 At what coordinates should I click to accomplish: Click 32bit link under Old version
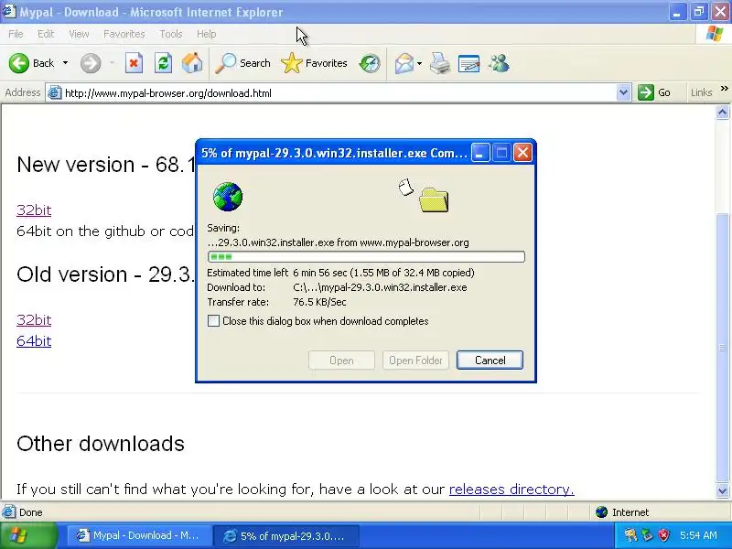pyautogui.click(x=34, y=319)
